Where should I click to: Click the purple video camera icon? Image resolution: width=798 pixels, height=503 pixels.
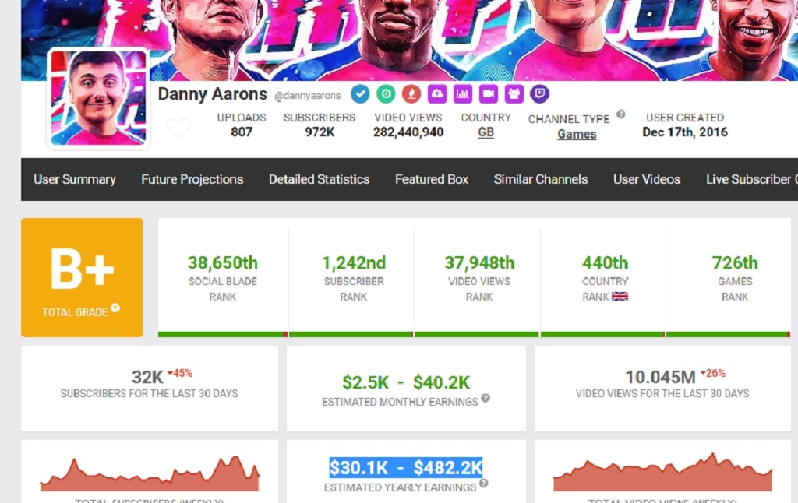click(489, 93)
